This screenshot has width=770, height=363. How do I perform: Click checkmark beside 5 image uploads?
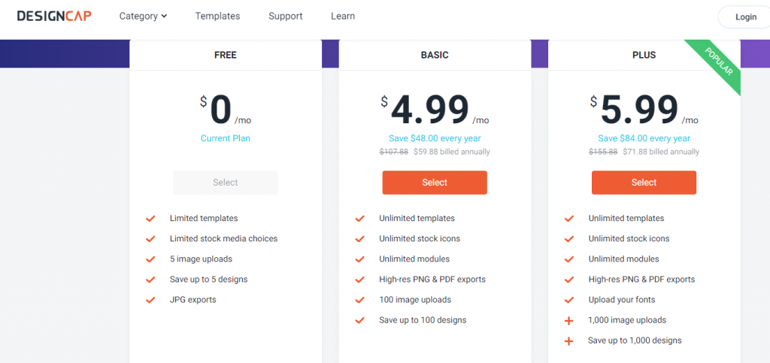pyautogui.click(x=150, y=259)
